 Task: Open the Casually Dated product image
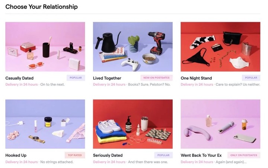click(45, 47)
